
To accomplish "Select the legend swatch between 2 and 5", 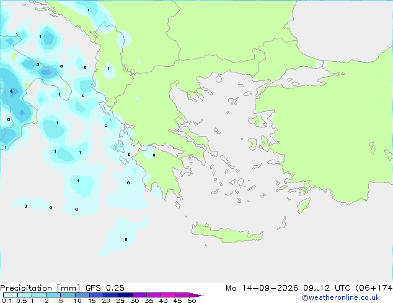I will pos(53,295).
